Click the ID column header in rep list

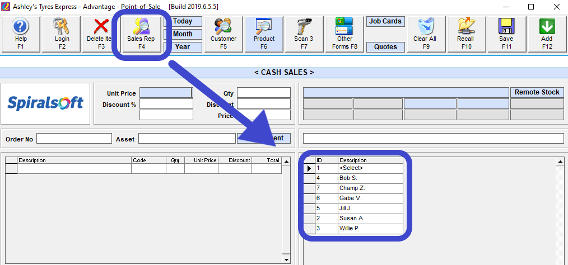[327, 160]
